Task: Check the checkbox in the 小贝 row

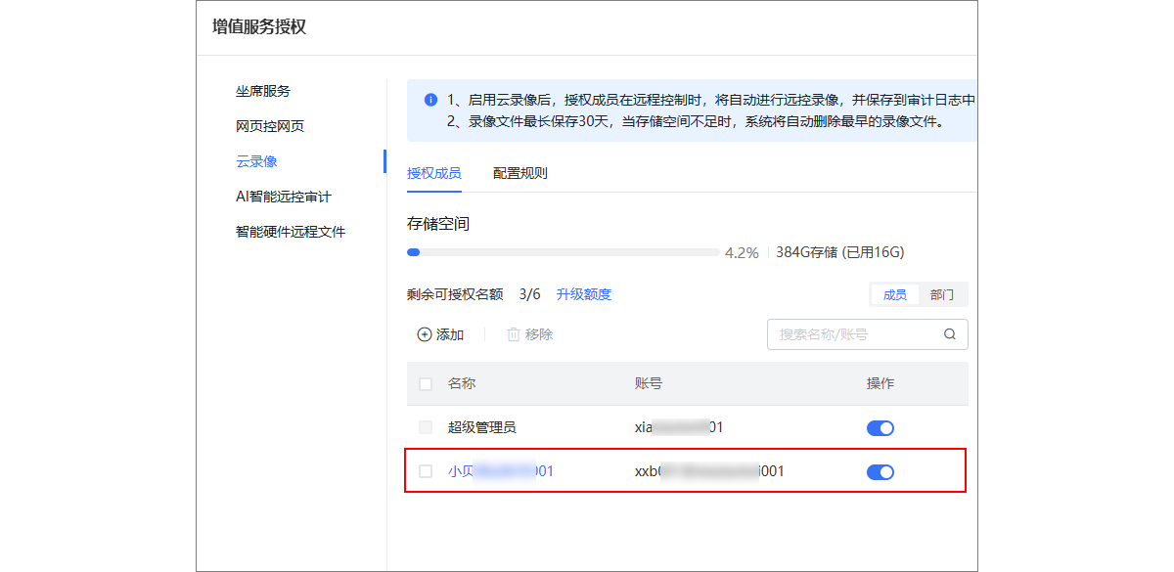Action: 426,471
